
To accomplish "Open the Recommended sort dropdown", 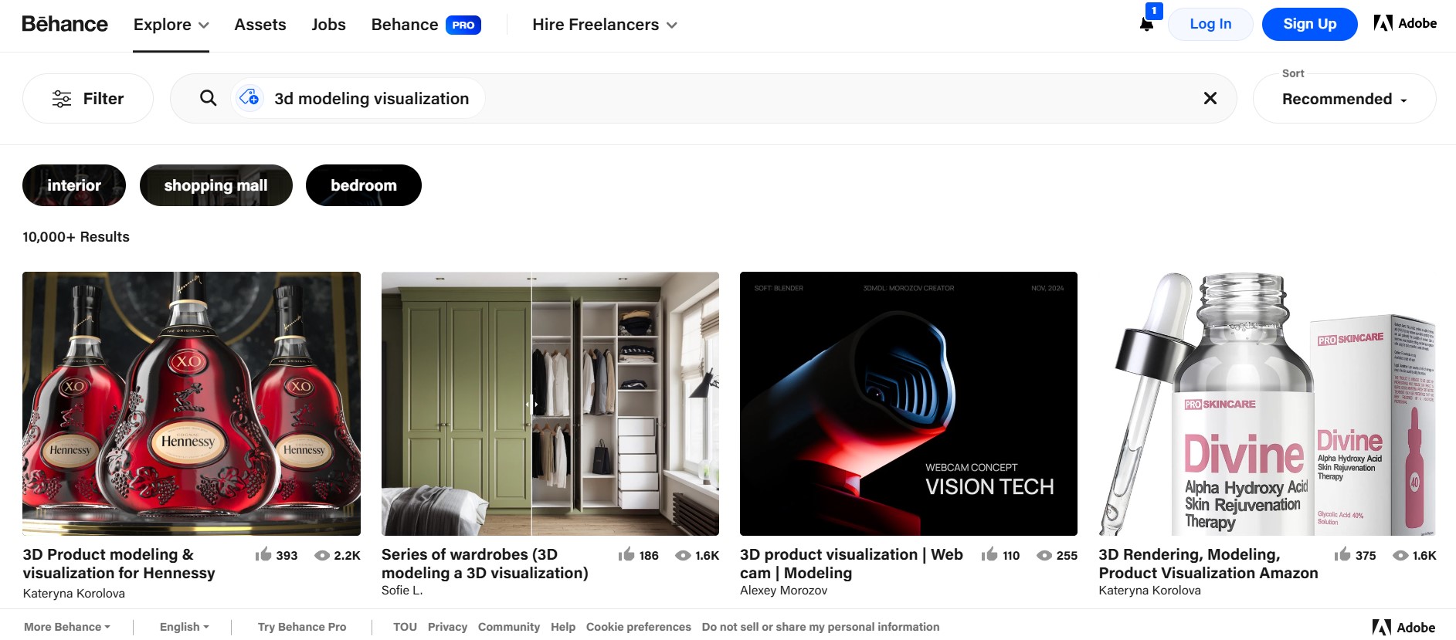I will [x=1344, y=99].
